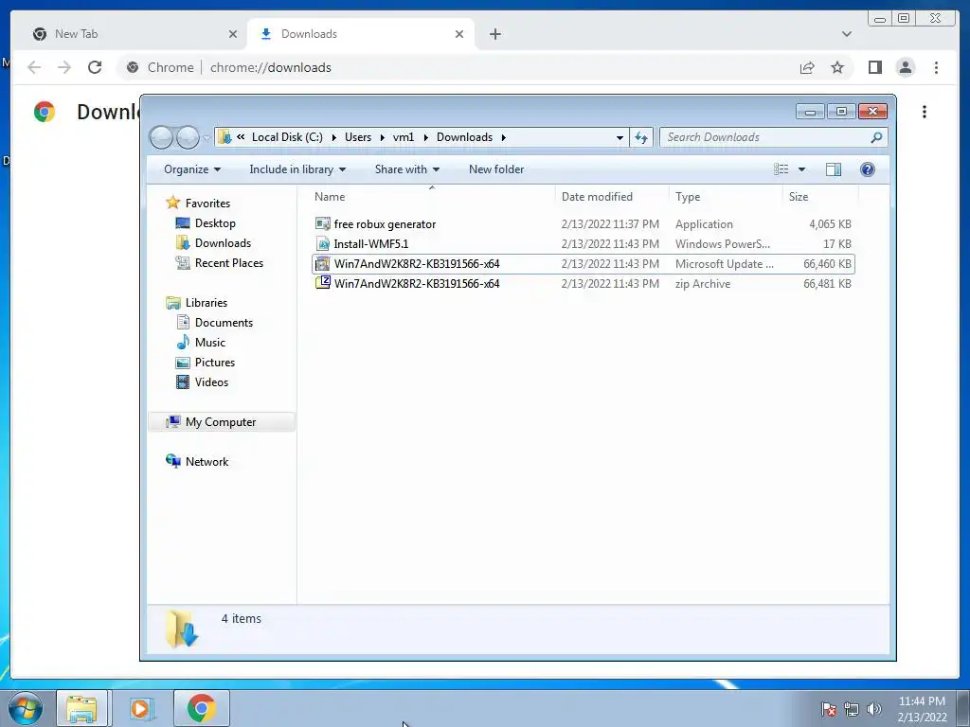Toggle Chrome's side panel icon
Image resolution: width=970 pixels, height=727 pixels.
pyautogui.click(x=874, y=67)
